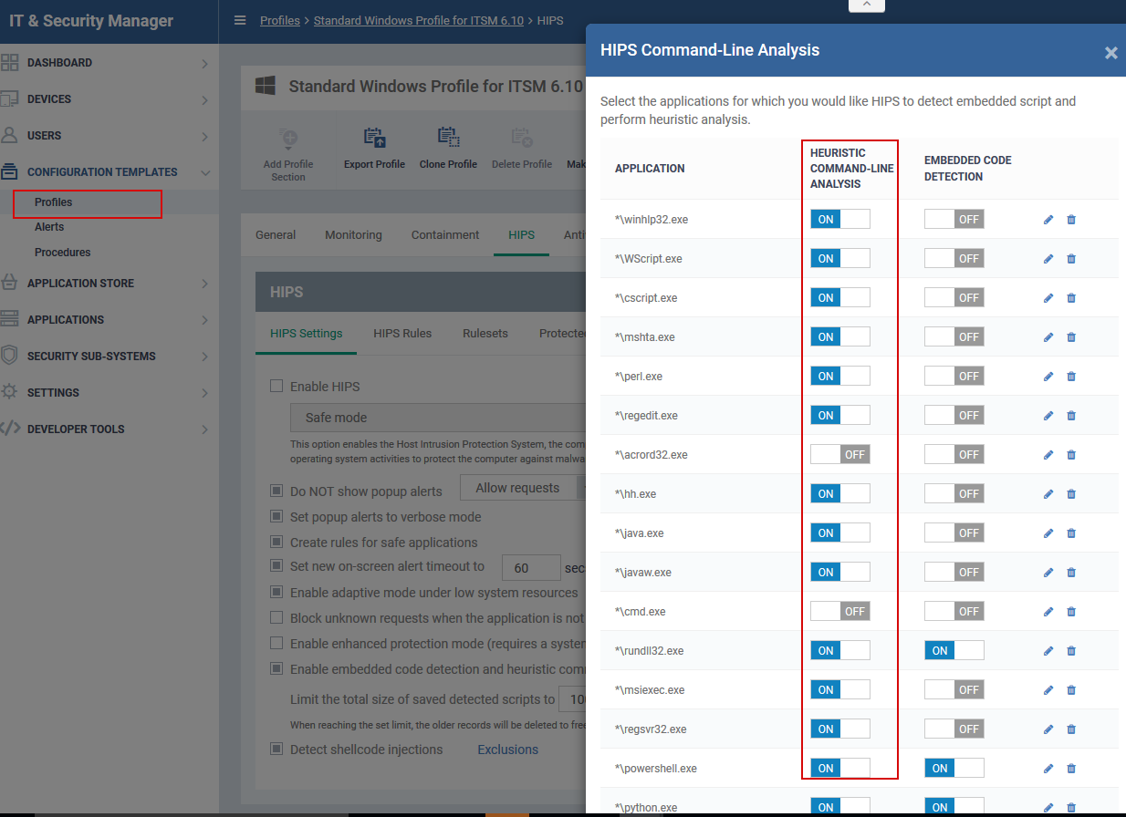Edit the *\WScript.exe entry
1126x817 pixels.
tap(1048, 259)
